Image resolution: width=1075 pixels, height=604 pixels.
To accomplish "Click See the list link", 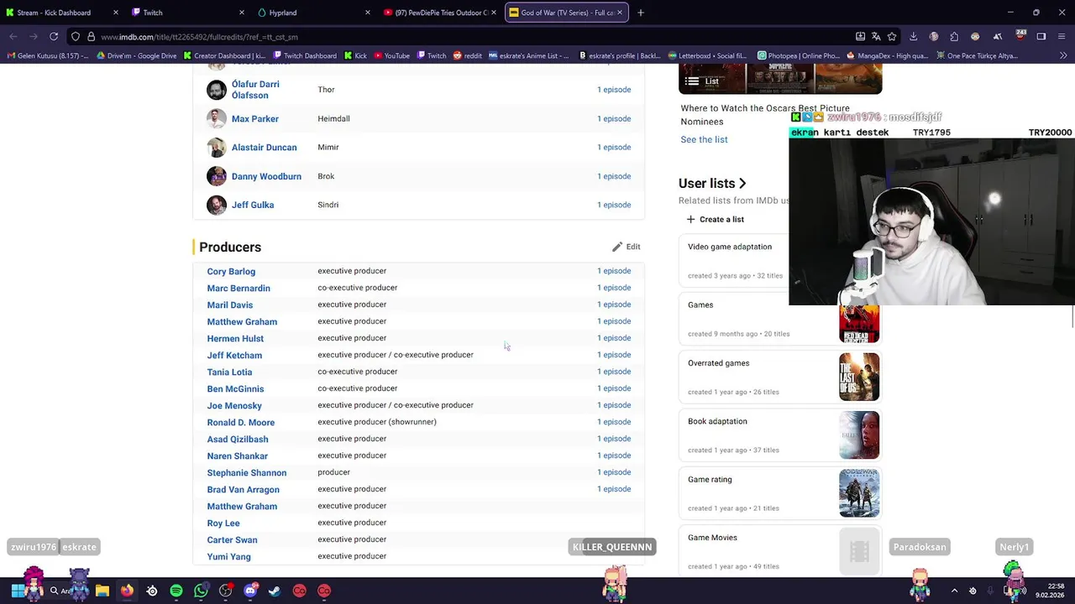I will (x=704, y=139).
